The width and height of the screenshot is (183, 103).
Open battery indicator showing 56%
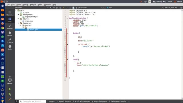pos(157,2)
